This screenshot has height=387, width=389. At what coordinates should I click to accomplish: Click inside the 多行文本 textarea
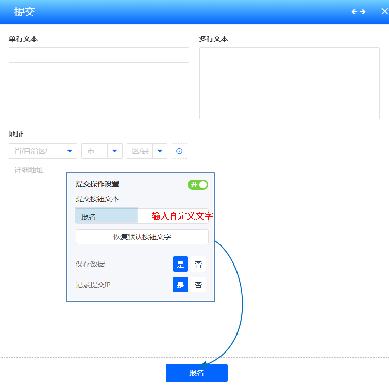pos(290,83)
